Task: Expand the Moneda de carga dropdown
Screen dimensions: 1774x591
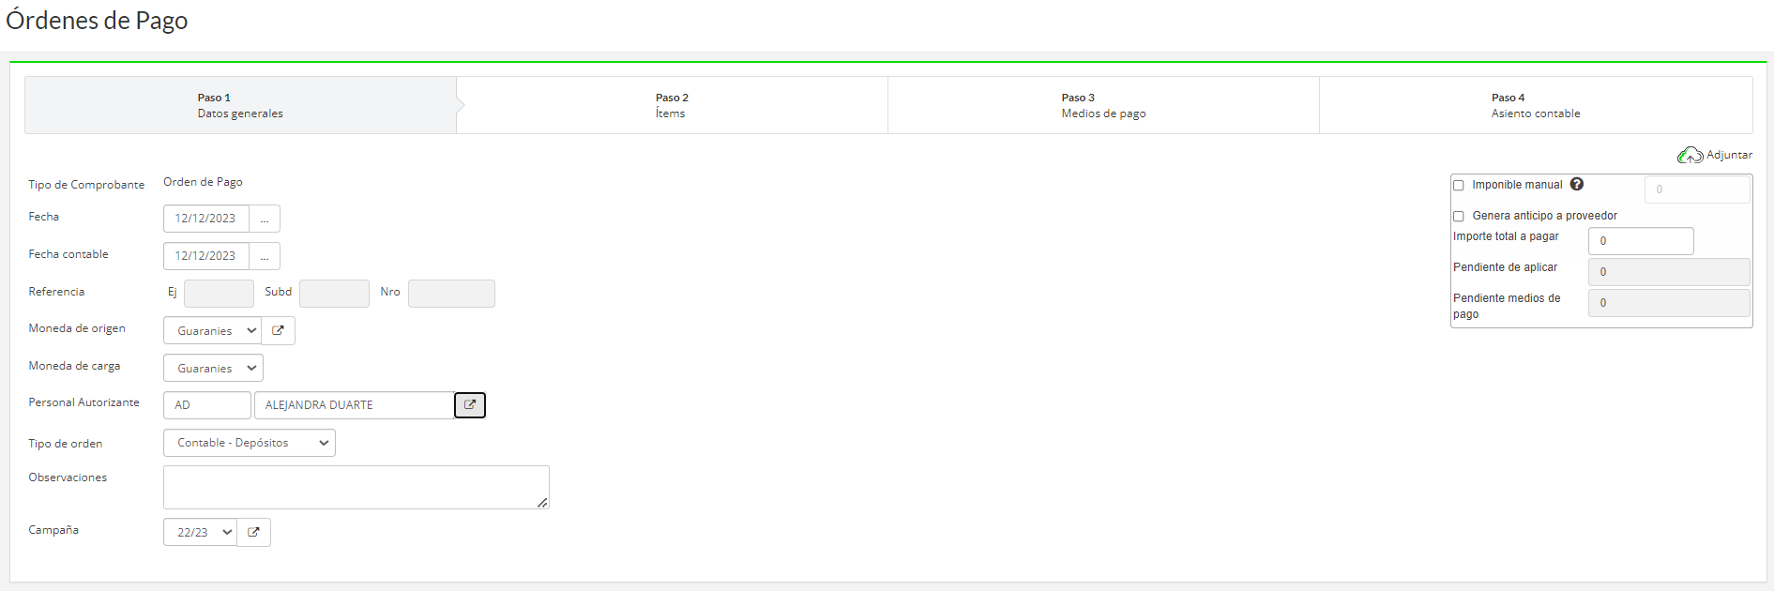Action: click(213, 368)
